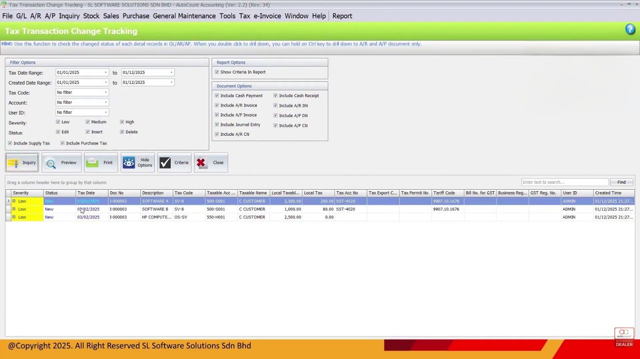
Task: Toggle the High severity checkbox
Action: (x=122, y=122)
